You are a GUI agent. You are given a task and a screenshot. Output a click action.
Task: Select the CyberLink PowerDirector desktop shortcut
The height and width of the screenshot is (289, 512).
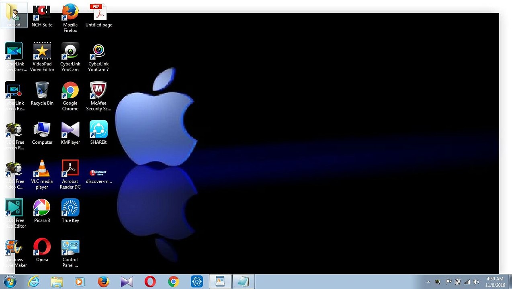14,57
